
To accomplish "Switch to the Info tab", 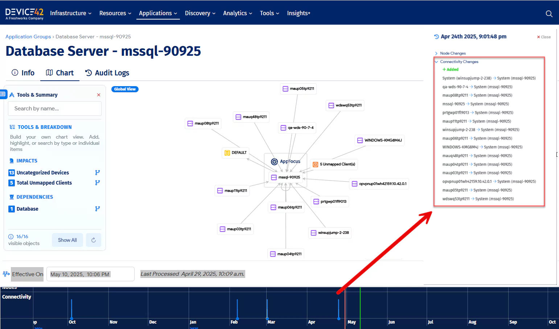I will tap(23, 73).
